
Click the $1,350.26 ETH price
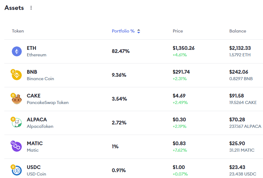(184, 48)
